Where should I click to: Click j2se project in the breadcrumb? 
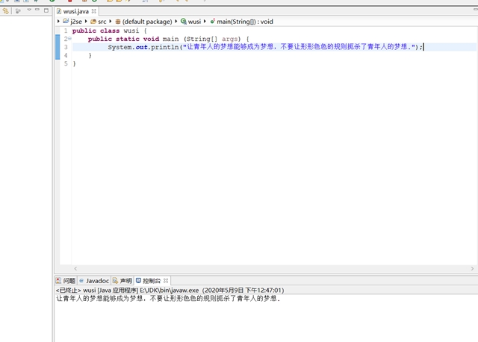(75, 22)
